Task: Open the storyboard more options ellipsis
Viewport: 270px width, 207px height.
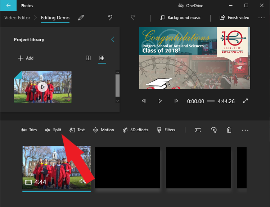Action: [245, 130]
